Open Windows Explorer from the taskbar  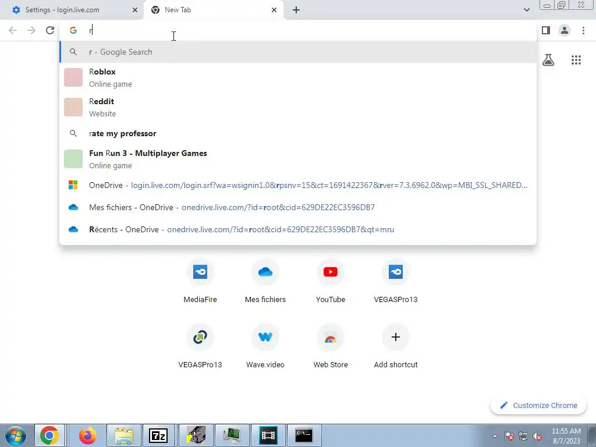tap(124, 435)
